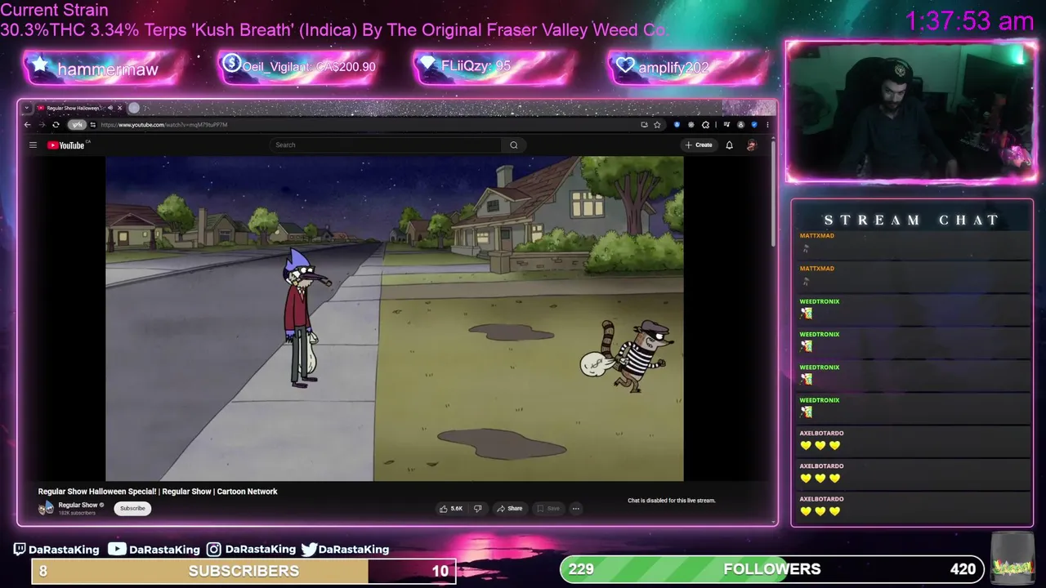The height and width of the screenshot is (588, 1046).
Task: Dislike the video with the thumbs-down button
Action: [478, 508]
